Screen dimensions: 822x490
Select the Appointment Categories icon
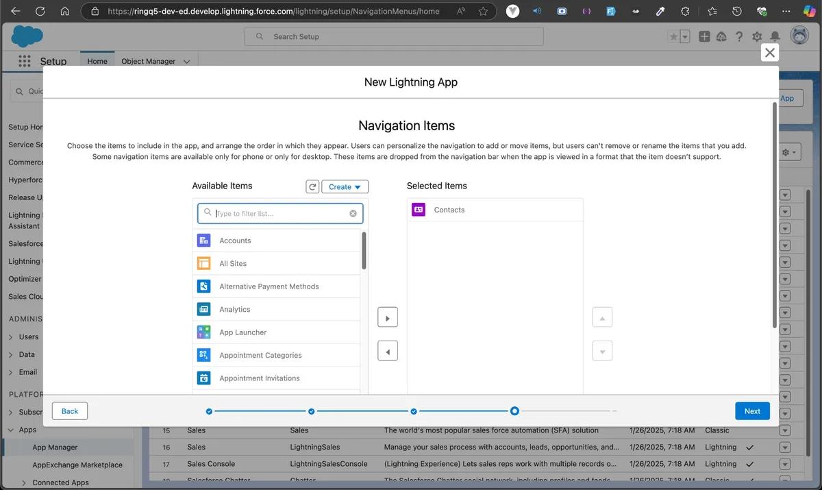point(203,355)
